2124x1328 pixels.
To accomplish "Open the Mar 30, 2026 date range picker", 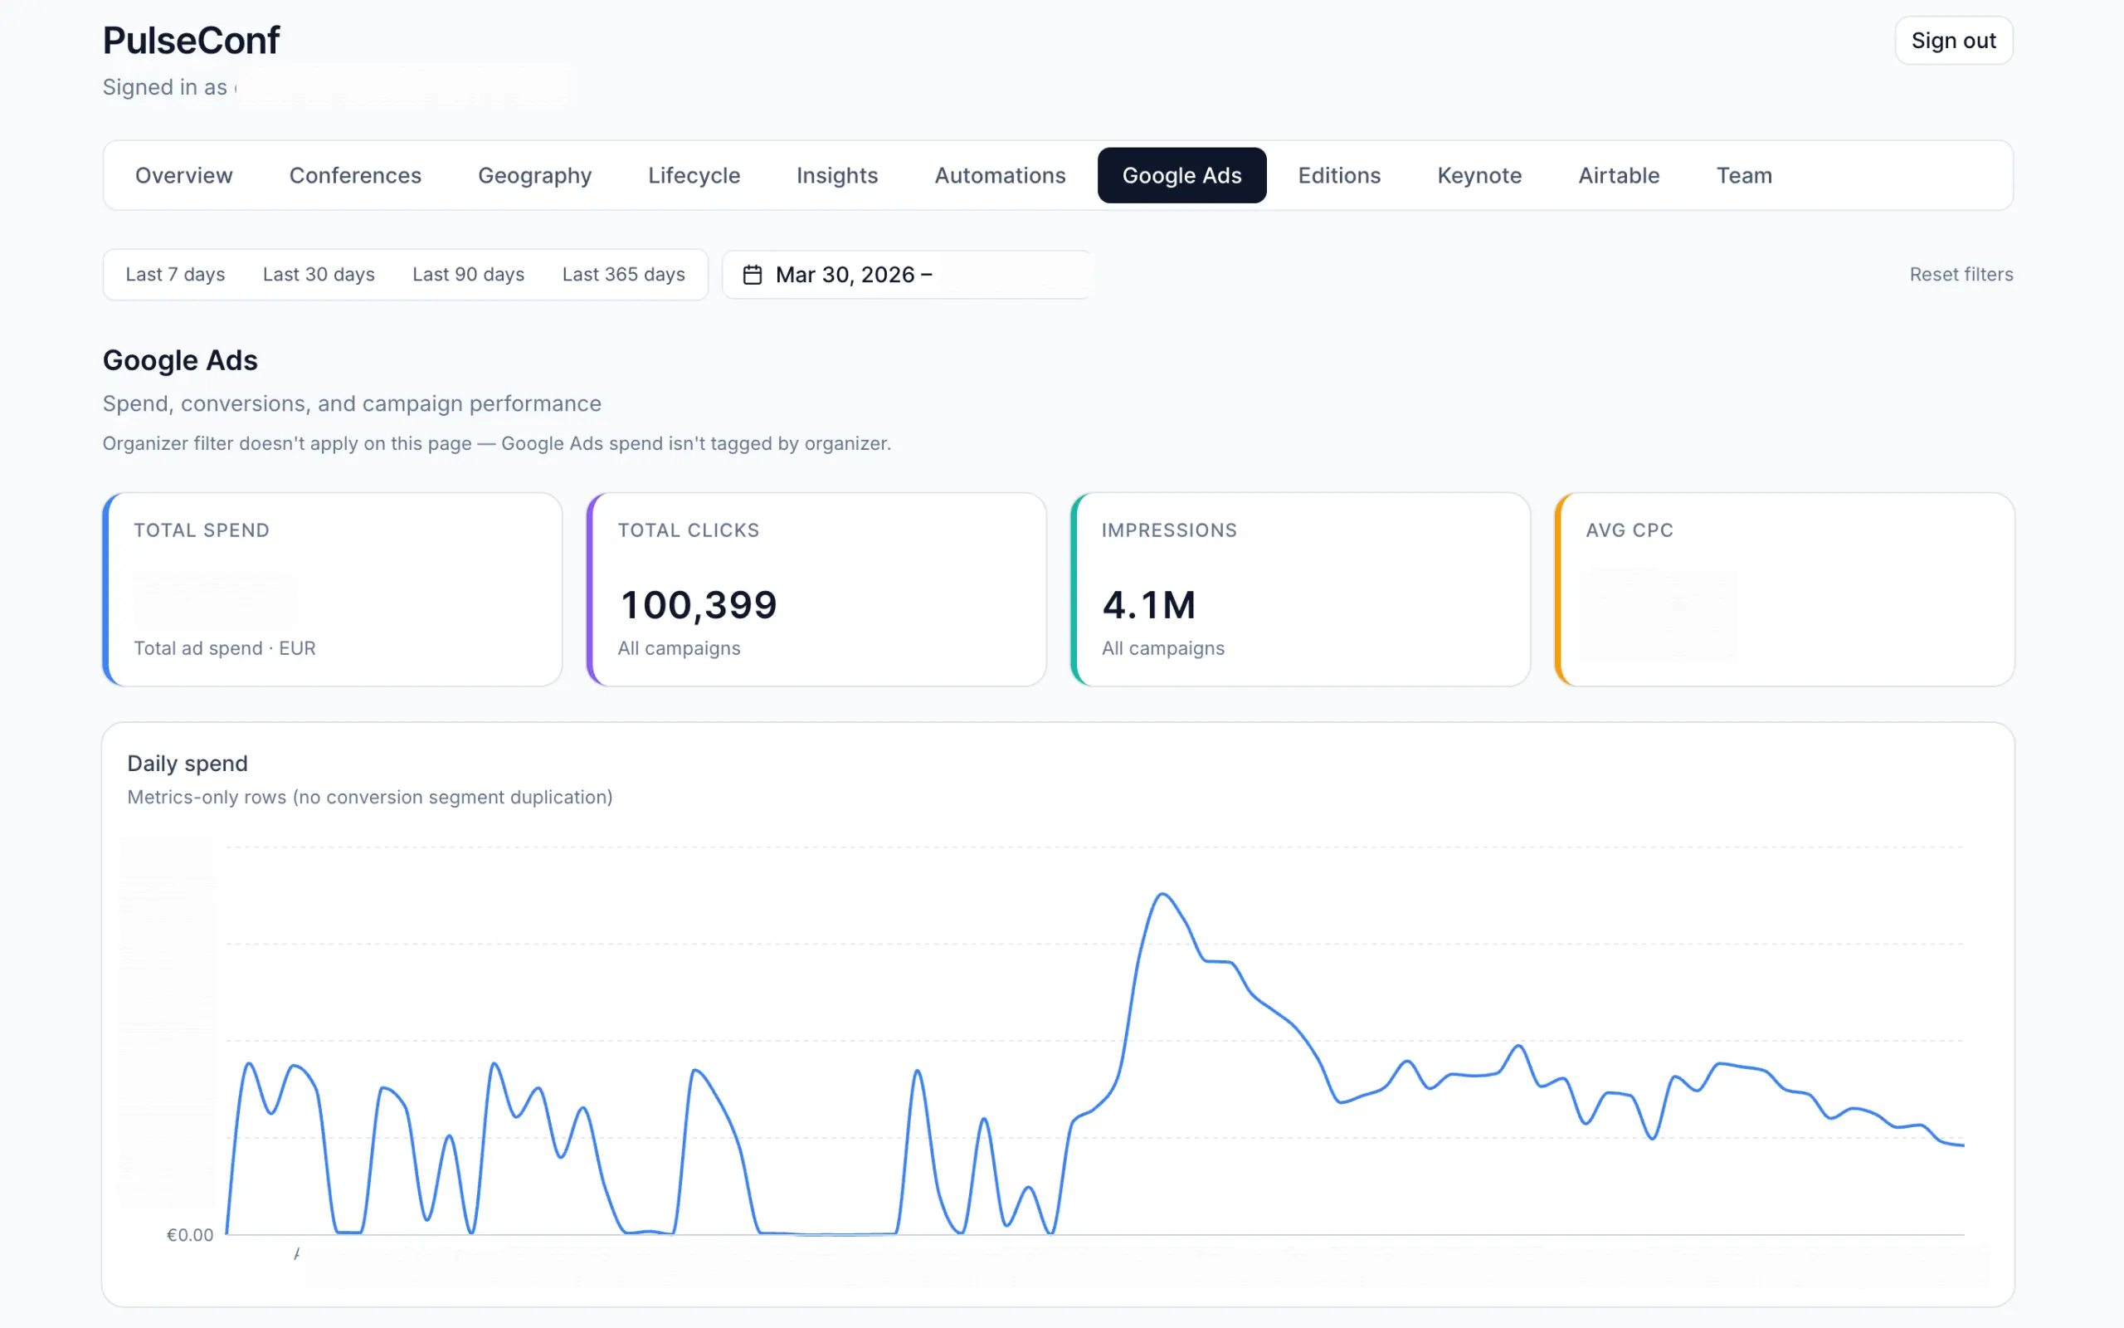I will click(907, 275).
